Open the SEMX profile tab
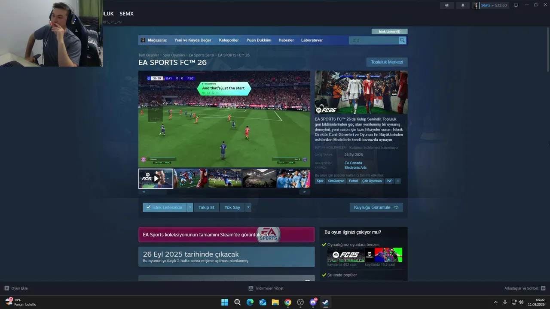The image size is (550, 309). [x=126, y=14]
